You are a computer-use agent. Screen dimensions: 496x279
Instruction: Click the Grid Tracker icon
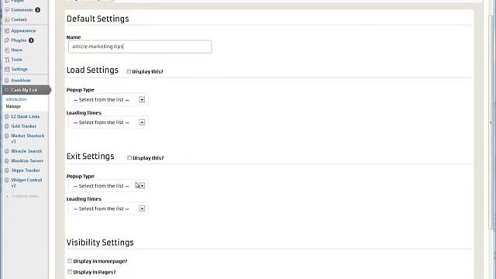(7, 126)
